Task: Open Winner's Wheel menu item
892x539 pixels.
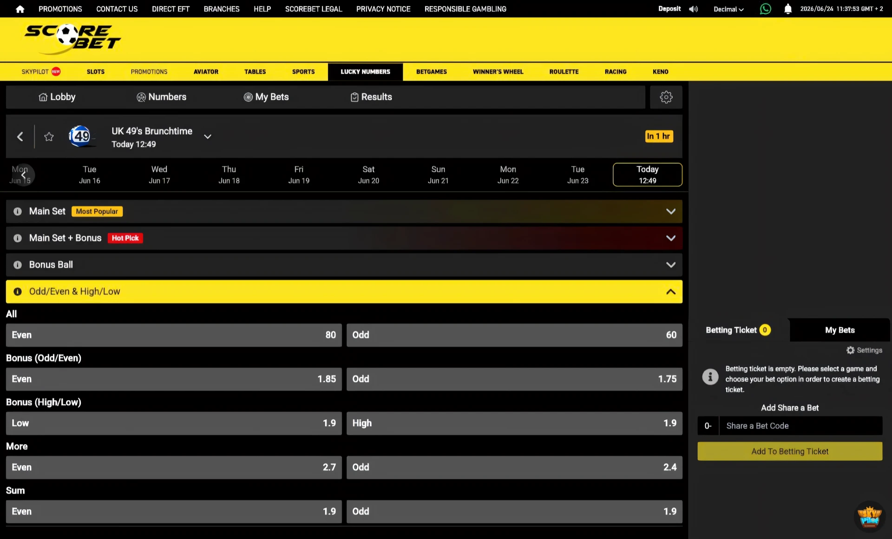Action: [x=498, y=71]
